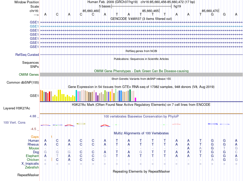Click the Sequences track label
Image resolution: width=243 pixels, height=181 pixels.
coord(30,62)
